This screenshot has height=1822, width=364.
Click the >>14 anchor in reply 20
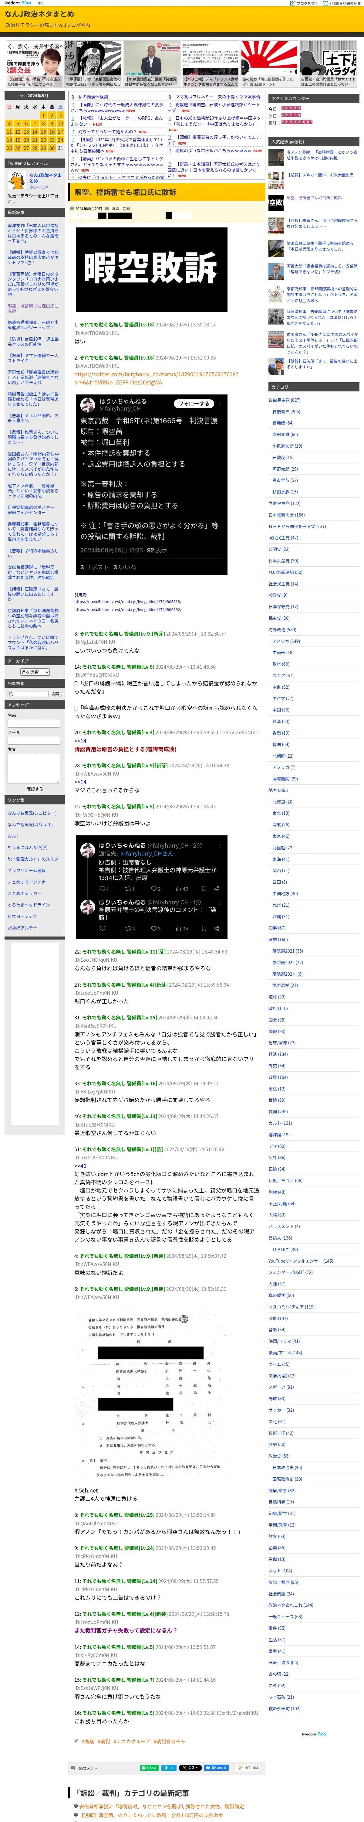[x=81, y=741]
